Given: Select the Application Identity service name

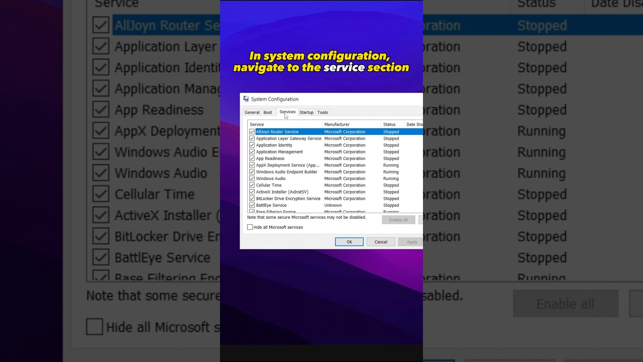Looking at the screenshot, I should (x=274, y=145).
